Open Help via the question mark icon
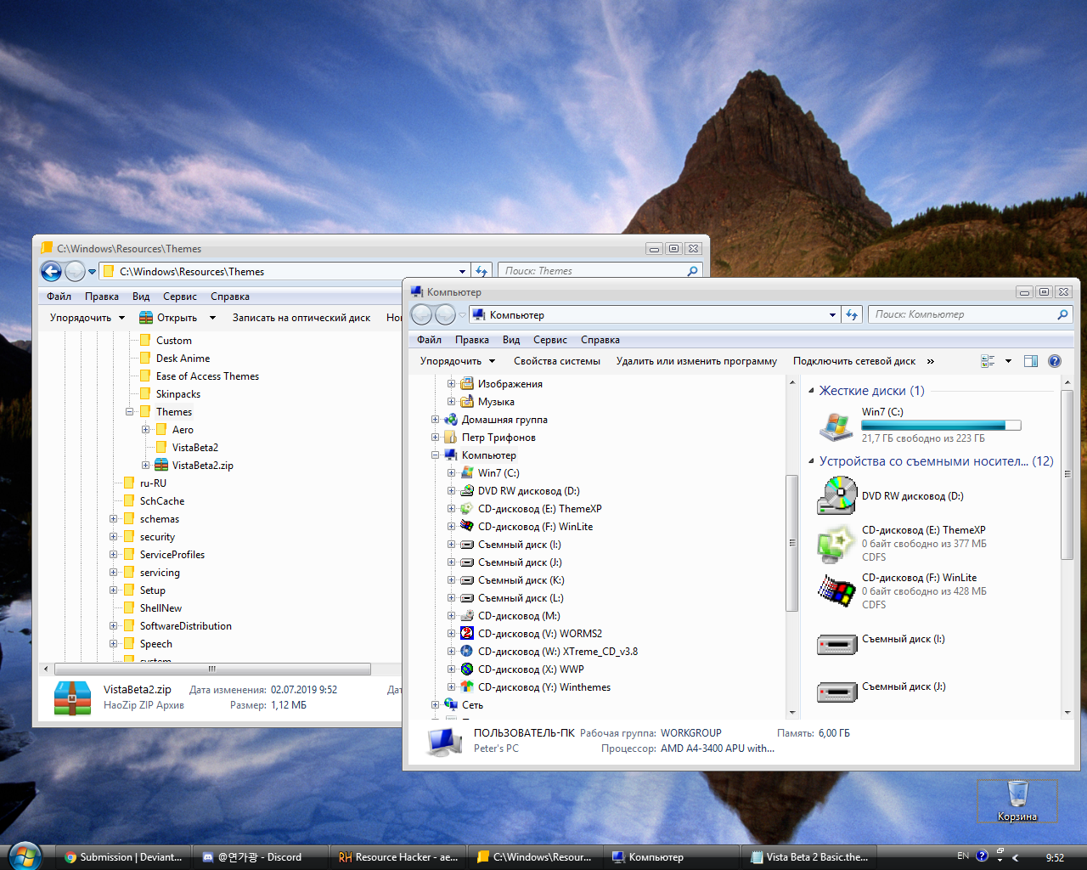 pyautogui.click(x=1055, y=360)
